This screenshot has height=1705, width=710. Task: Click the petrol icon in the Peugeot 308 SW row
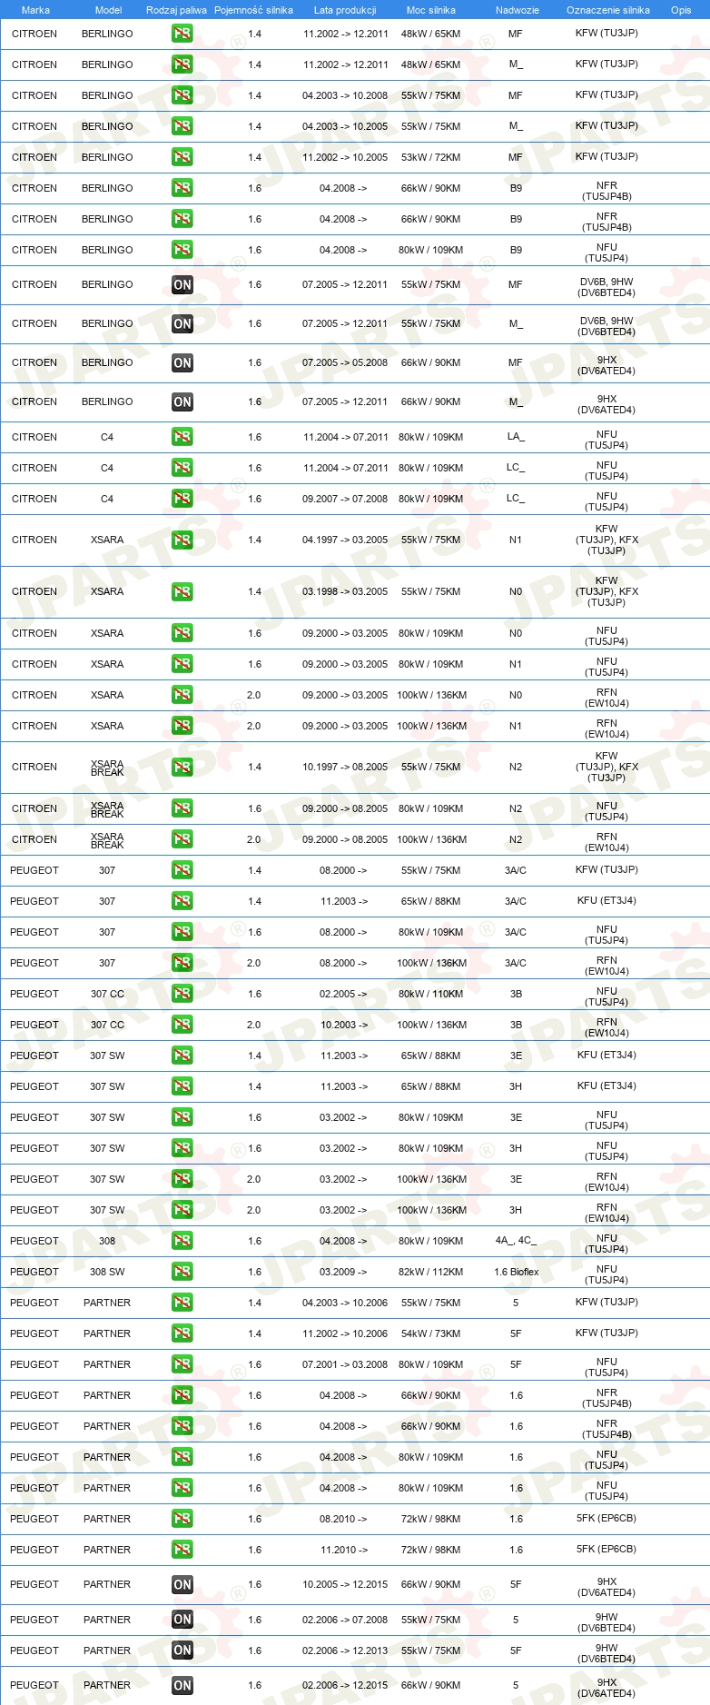pyautogui.click(x=182, y=1272)
